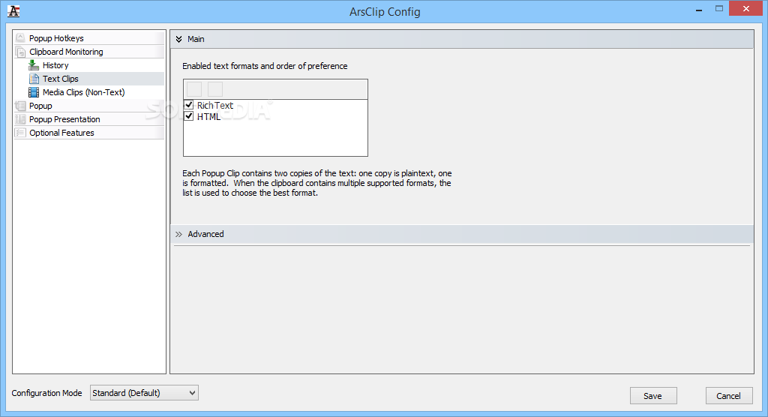
Task: Cancel the configuration changes
Action: click(729, 396)
